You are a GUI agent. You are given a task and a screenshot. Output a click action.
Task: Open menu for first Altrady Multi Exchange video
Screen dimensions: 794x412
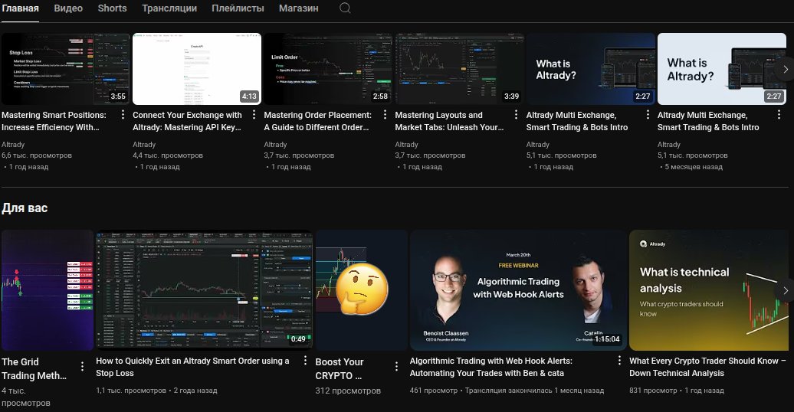(648, 115)
